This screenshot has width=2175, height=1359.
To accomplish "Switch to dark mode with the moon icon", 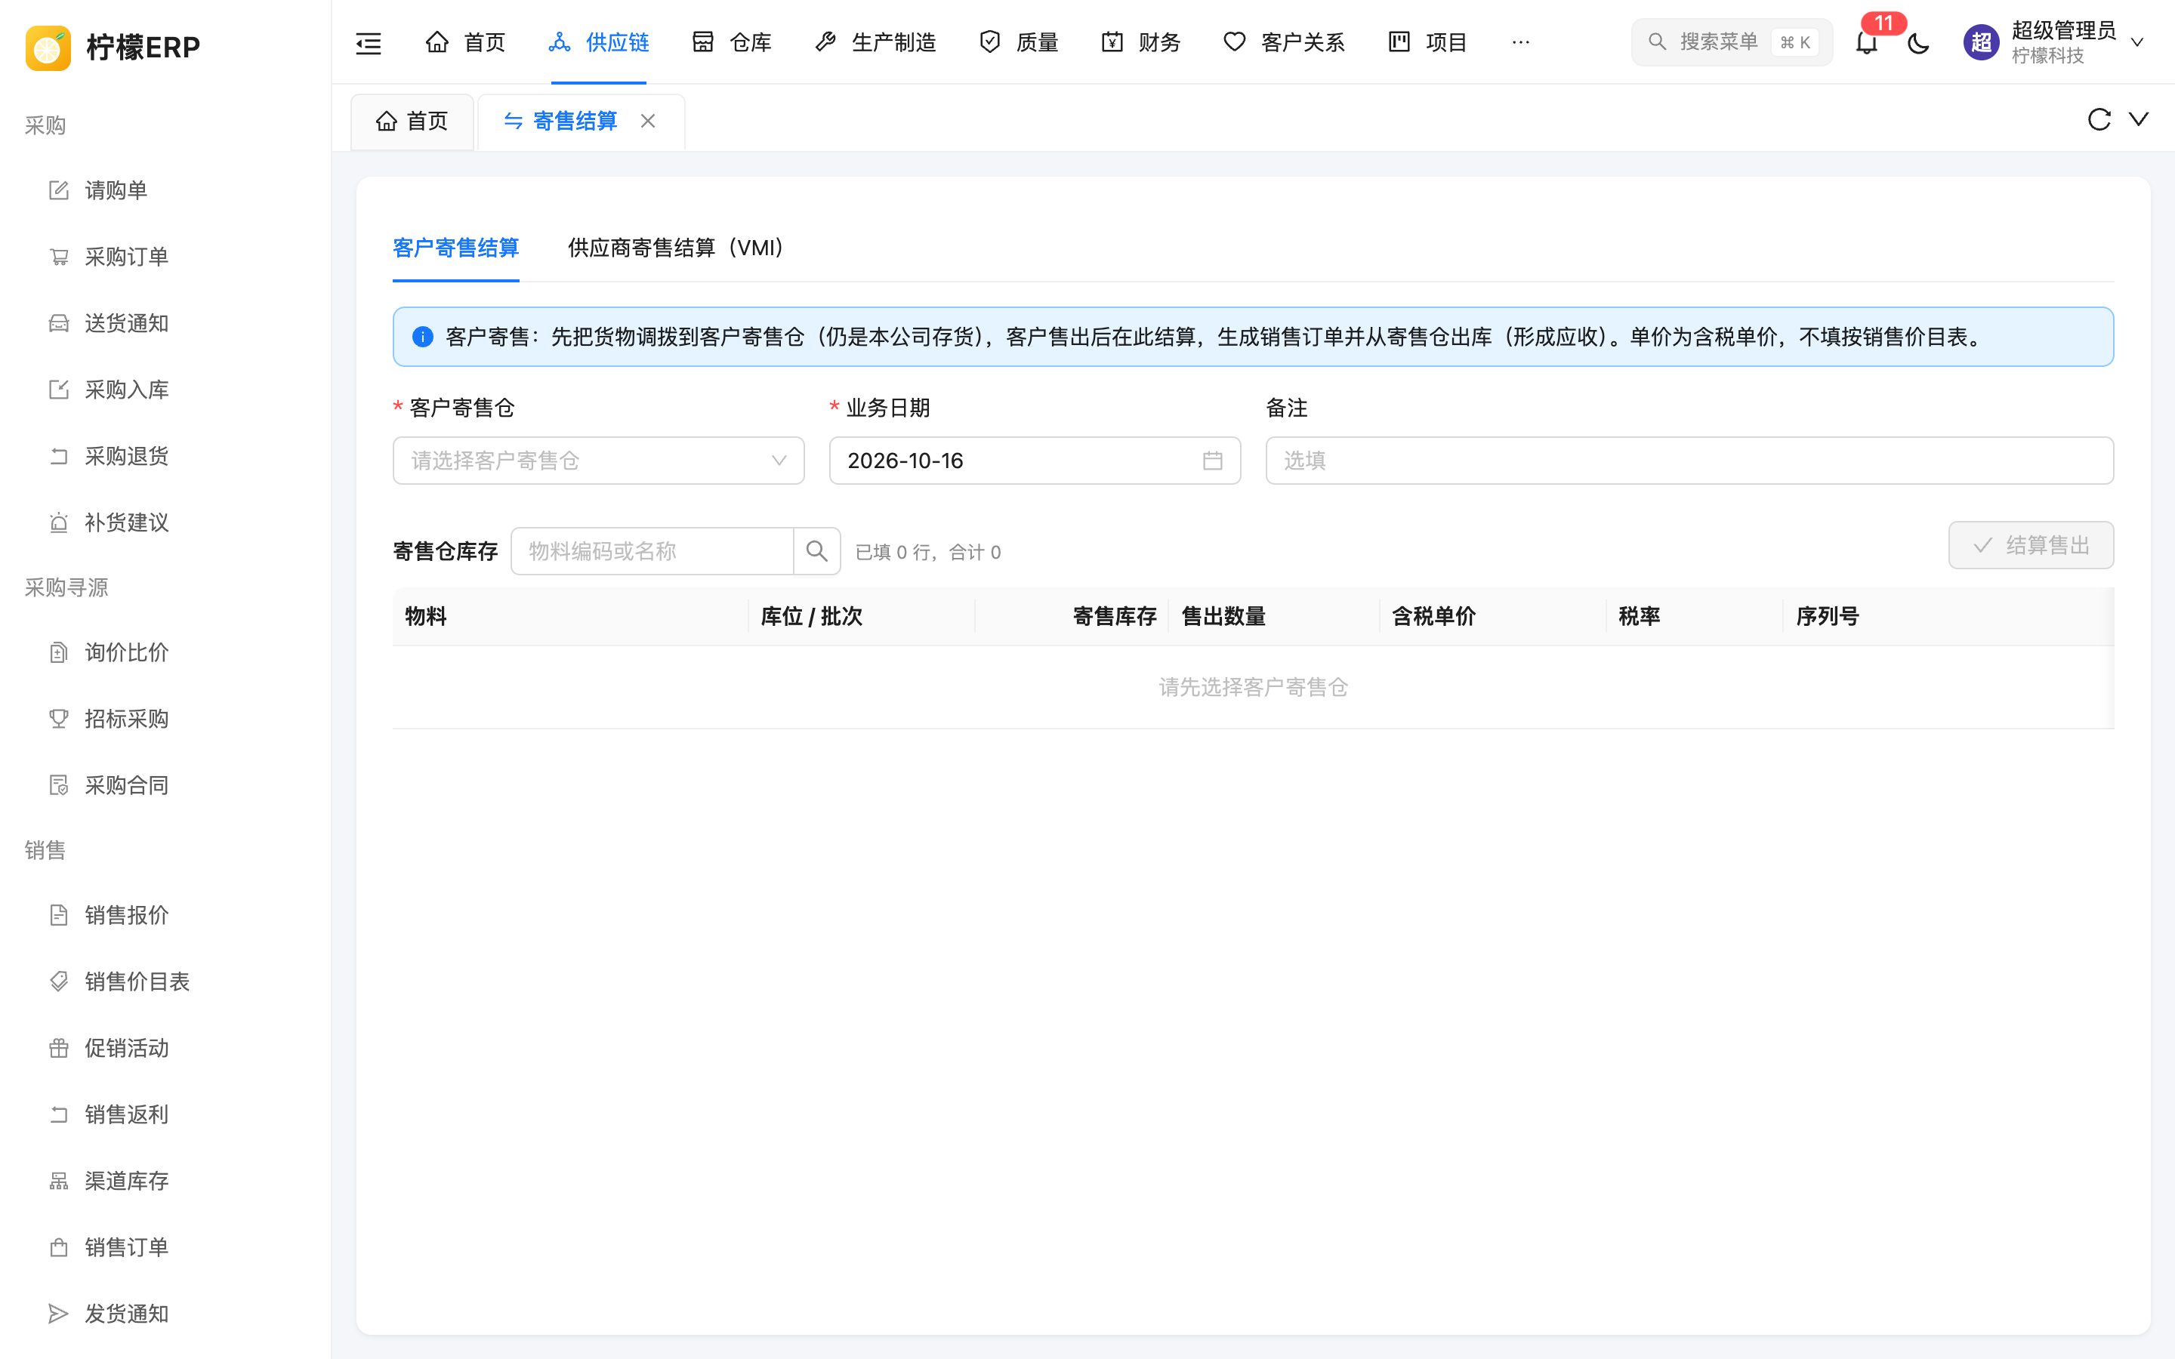I will [x=1918, y=42].
